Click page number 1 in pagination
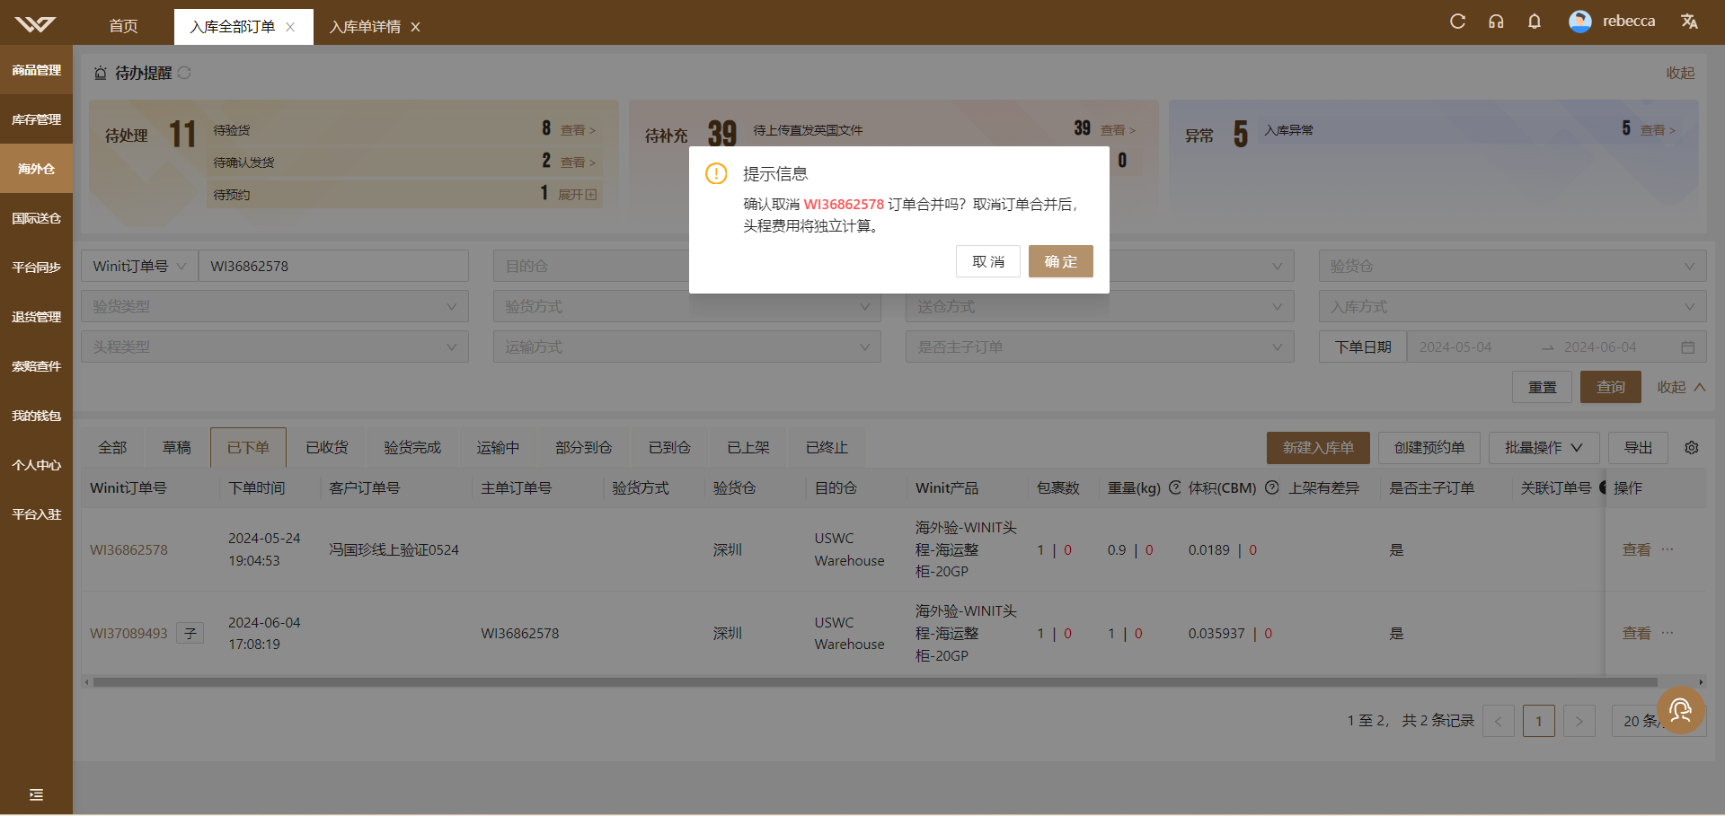 (x=1539, y=721)
